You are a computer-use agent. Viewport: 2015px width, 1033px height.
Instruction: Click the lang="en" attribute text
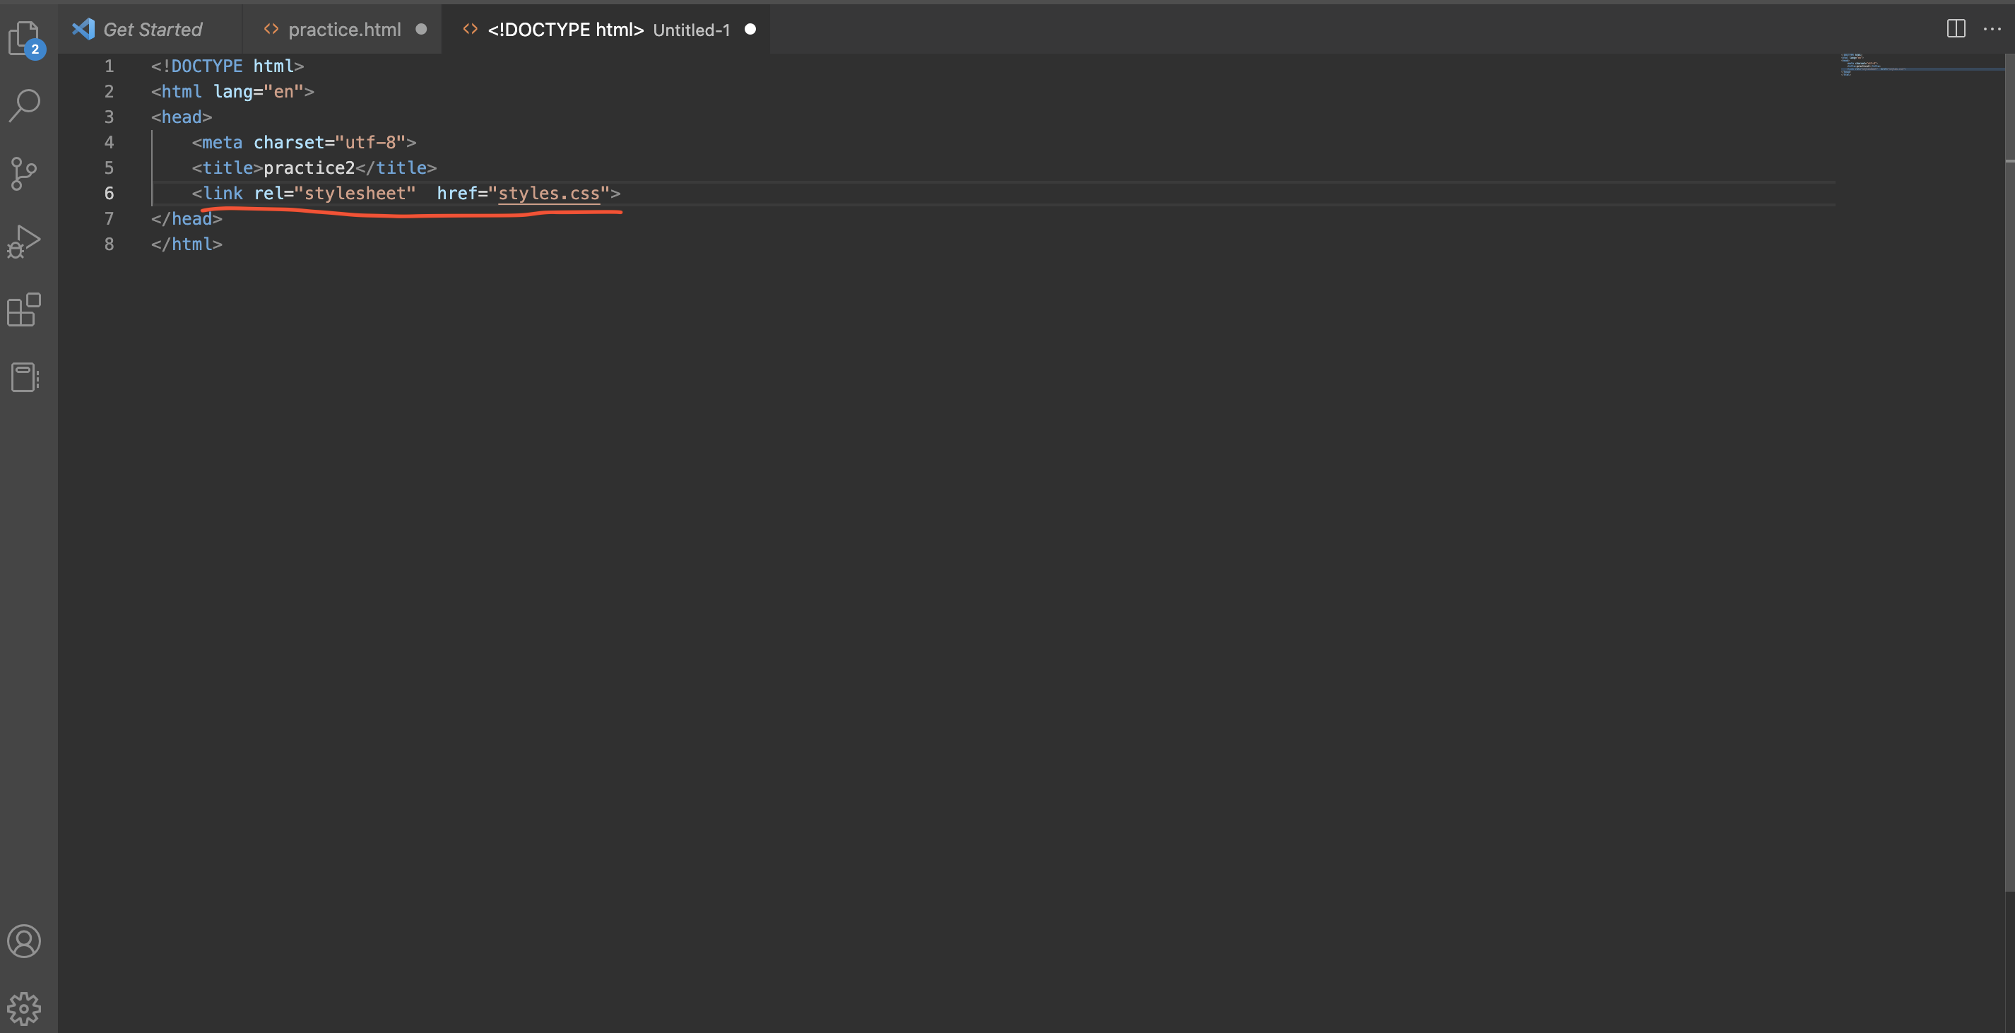pyautogui.click(x=258, y=91)
